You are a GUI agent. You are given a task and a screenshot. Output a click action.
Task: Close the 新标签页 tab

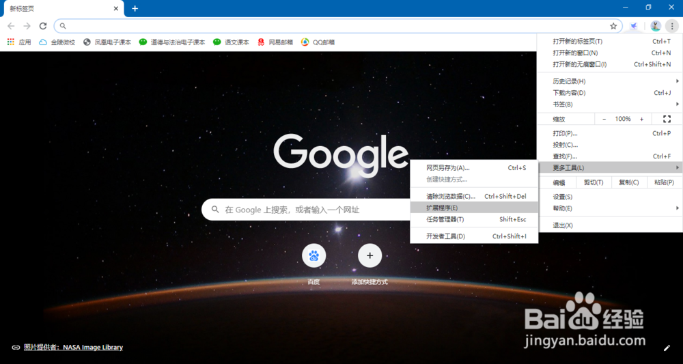pos(116,8)
